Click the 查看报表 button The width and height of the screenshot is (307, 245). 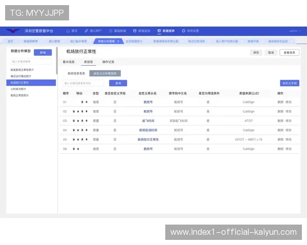[x=289, y=53]
